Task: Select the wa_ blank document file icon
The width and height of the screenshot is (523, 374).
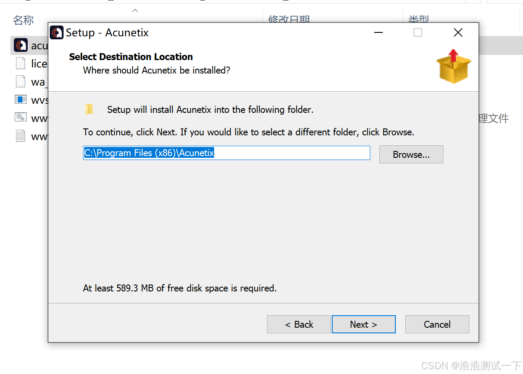Action: 21,81
